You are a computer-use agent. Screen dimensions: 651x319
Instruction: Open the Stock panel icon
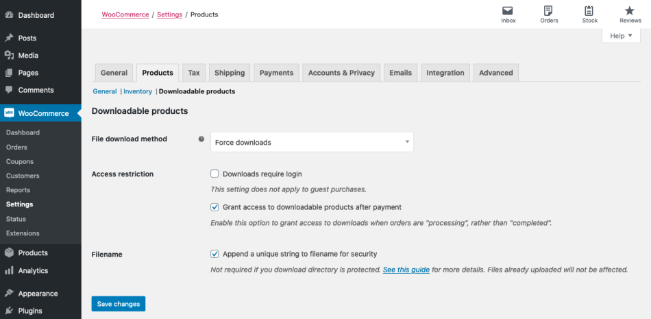click(589, 11)
